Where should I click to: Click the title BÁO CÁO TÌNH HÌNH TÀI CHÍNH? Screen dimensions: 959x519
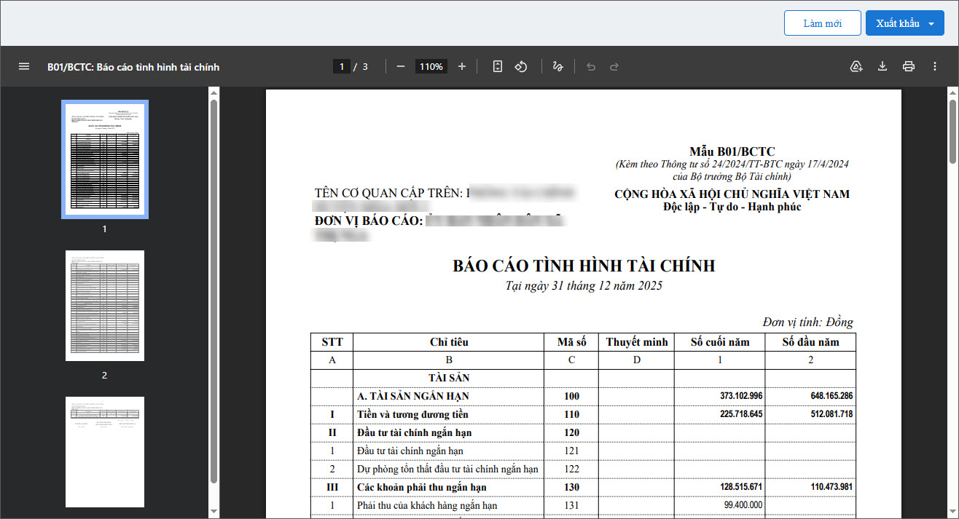tap(584, 266)
